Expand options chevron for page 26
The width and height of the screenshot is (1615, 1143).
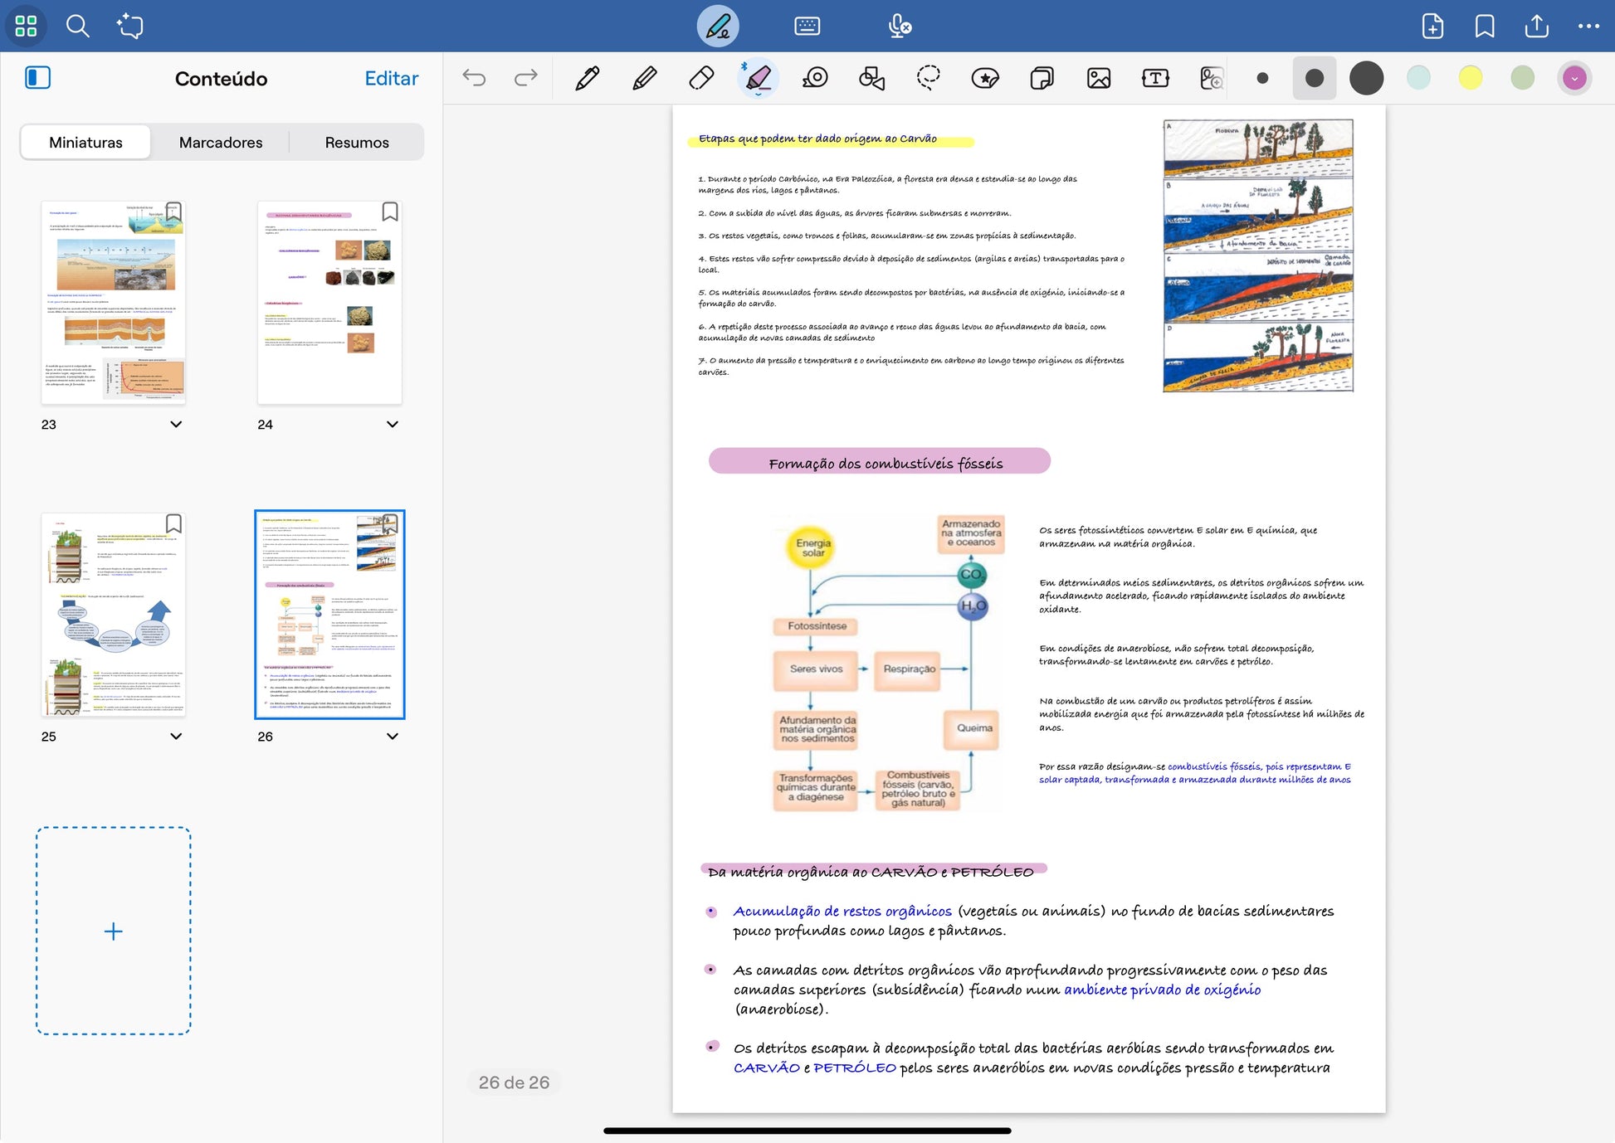pos(393,736)
